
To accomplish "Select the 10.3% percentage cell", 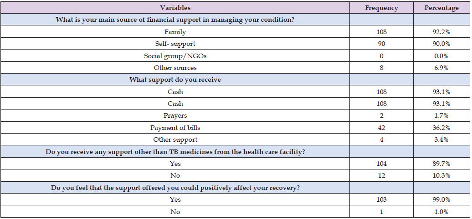I will [x=441, y=175].
